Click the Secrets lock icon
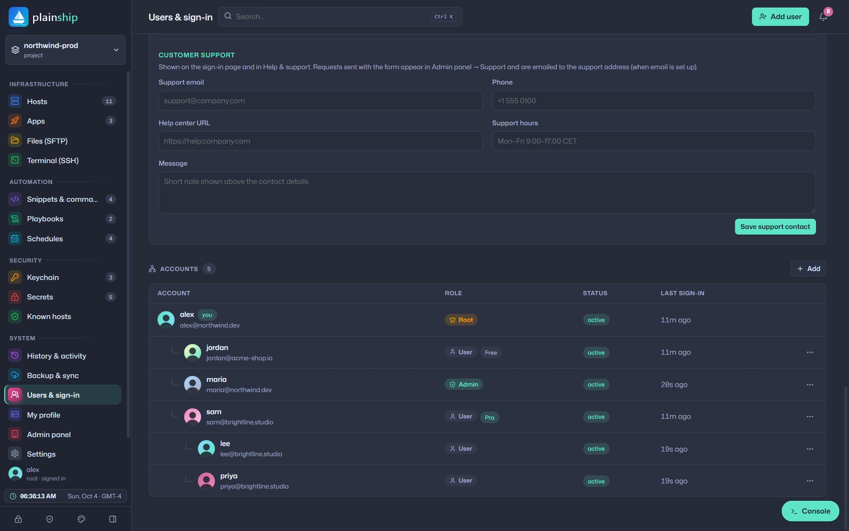This screenshot has height=531, width=849. 15,297
